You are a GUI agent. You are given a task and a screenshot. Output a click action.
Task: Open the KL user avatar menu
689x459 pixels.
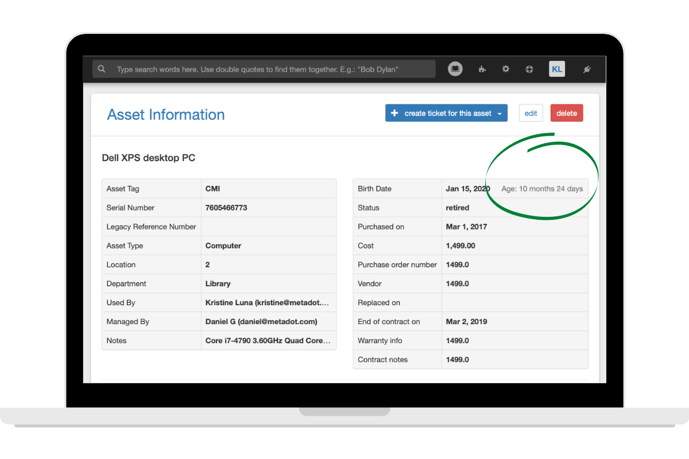[x=557, y=69]
